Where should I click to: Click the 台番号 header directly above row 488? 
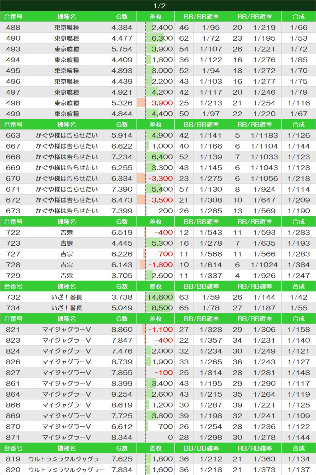coord(13,17)
